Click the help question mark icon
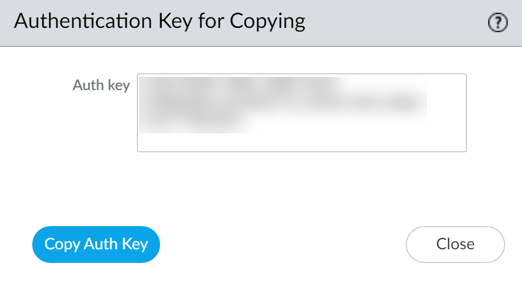522x283 pixels. coord(498,23)
